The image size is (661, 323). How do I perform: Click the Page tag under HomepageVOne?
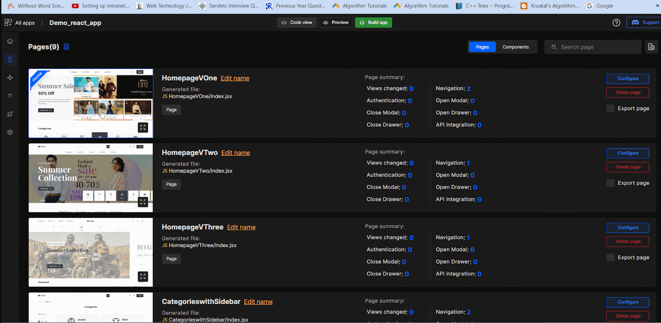(171, 110)
